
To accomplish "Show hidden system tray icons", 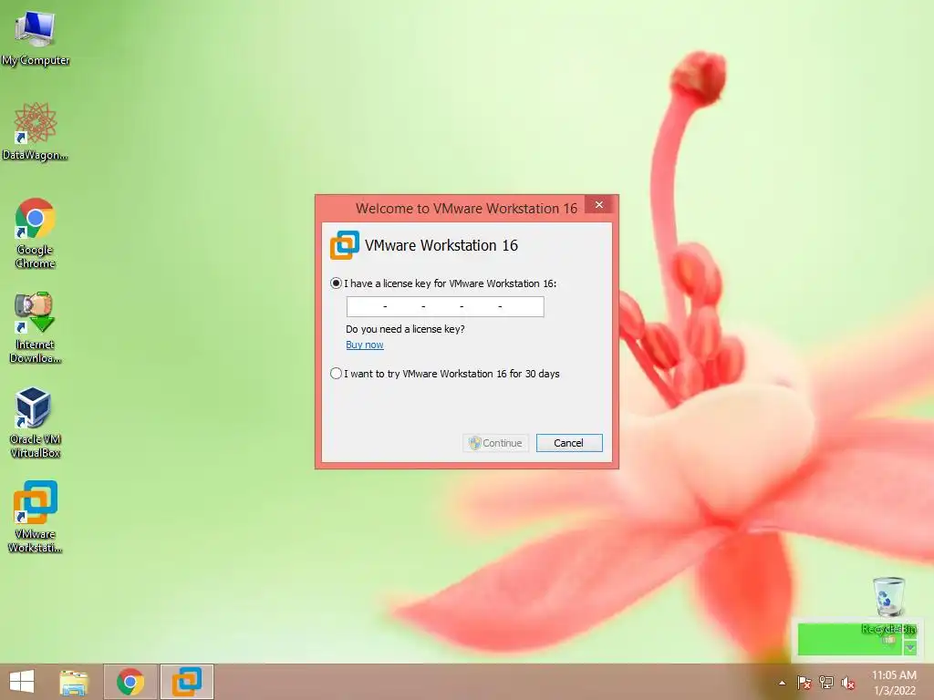I will [x=782, y=683].
